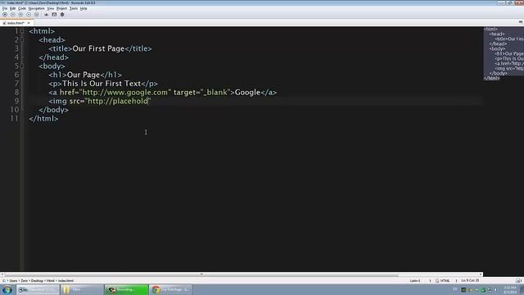This screenshot has height=295, width=524.
Task: Open the Help menu
Action: pos(84,8)
